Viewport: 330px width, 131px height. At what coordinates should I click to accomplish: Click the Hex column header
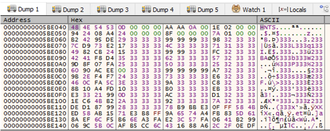[x=162, y=20]
